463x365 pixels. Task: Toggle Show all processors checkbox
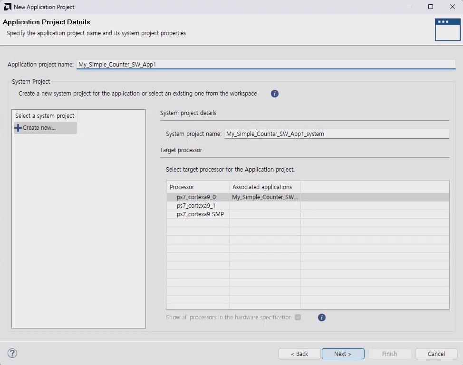[298, 317]
